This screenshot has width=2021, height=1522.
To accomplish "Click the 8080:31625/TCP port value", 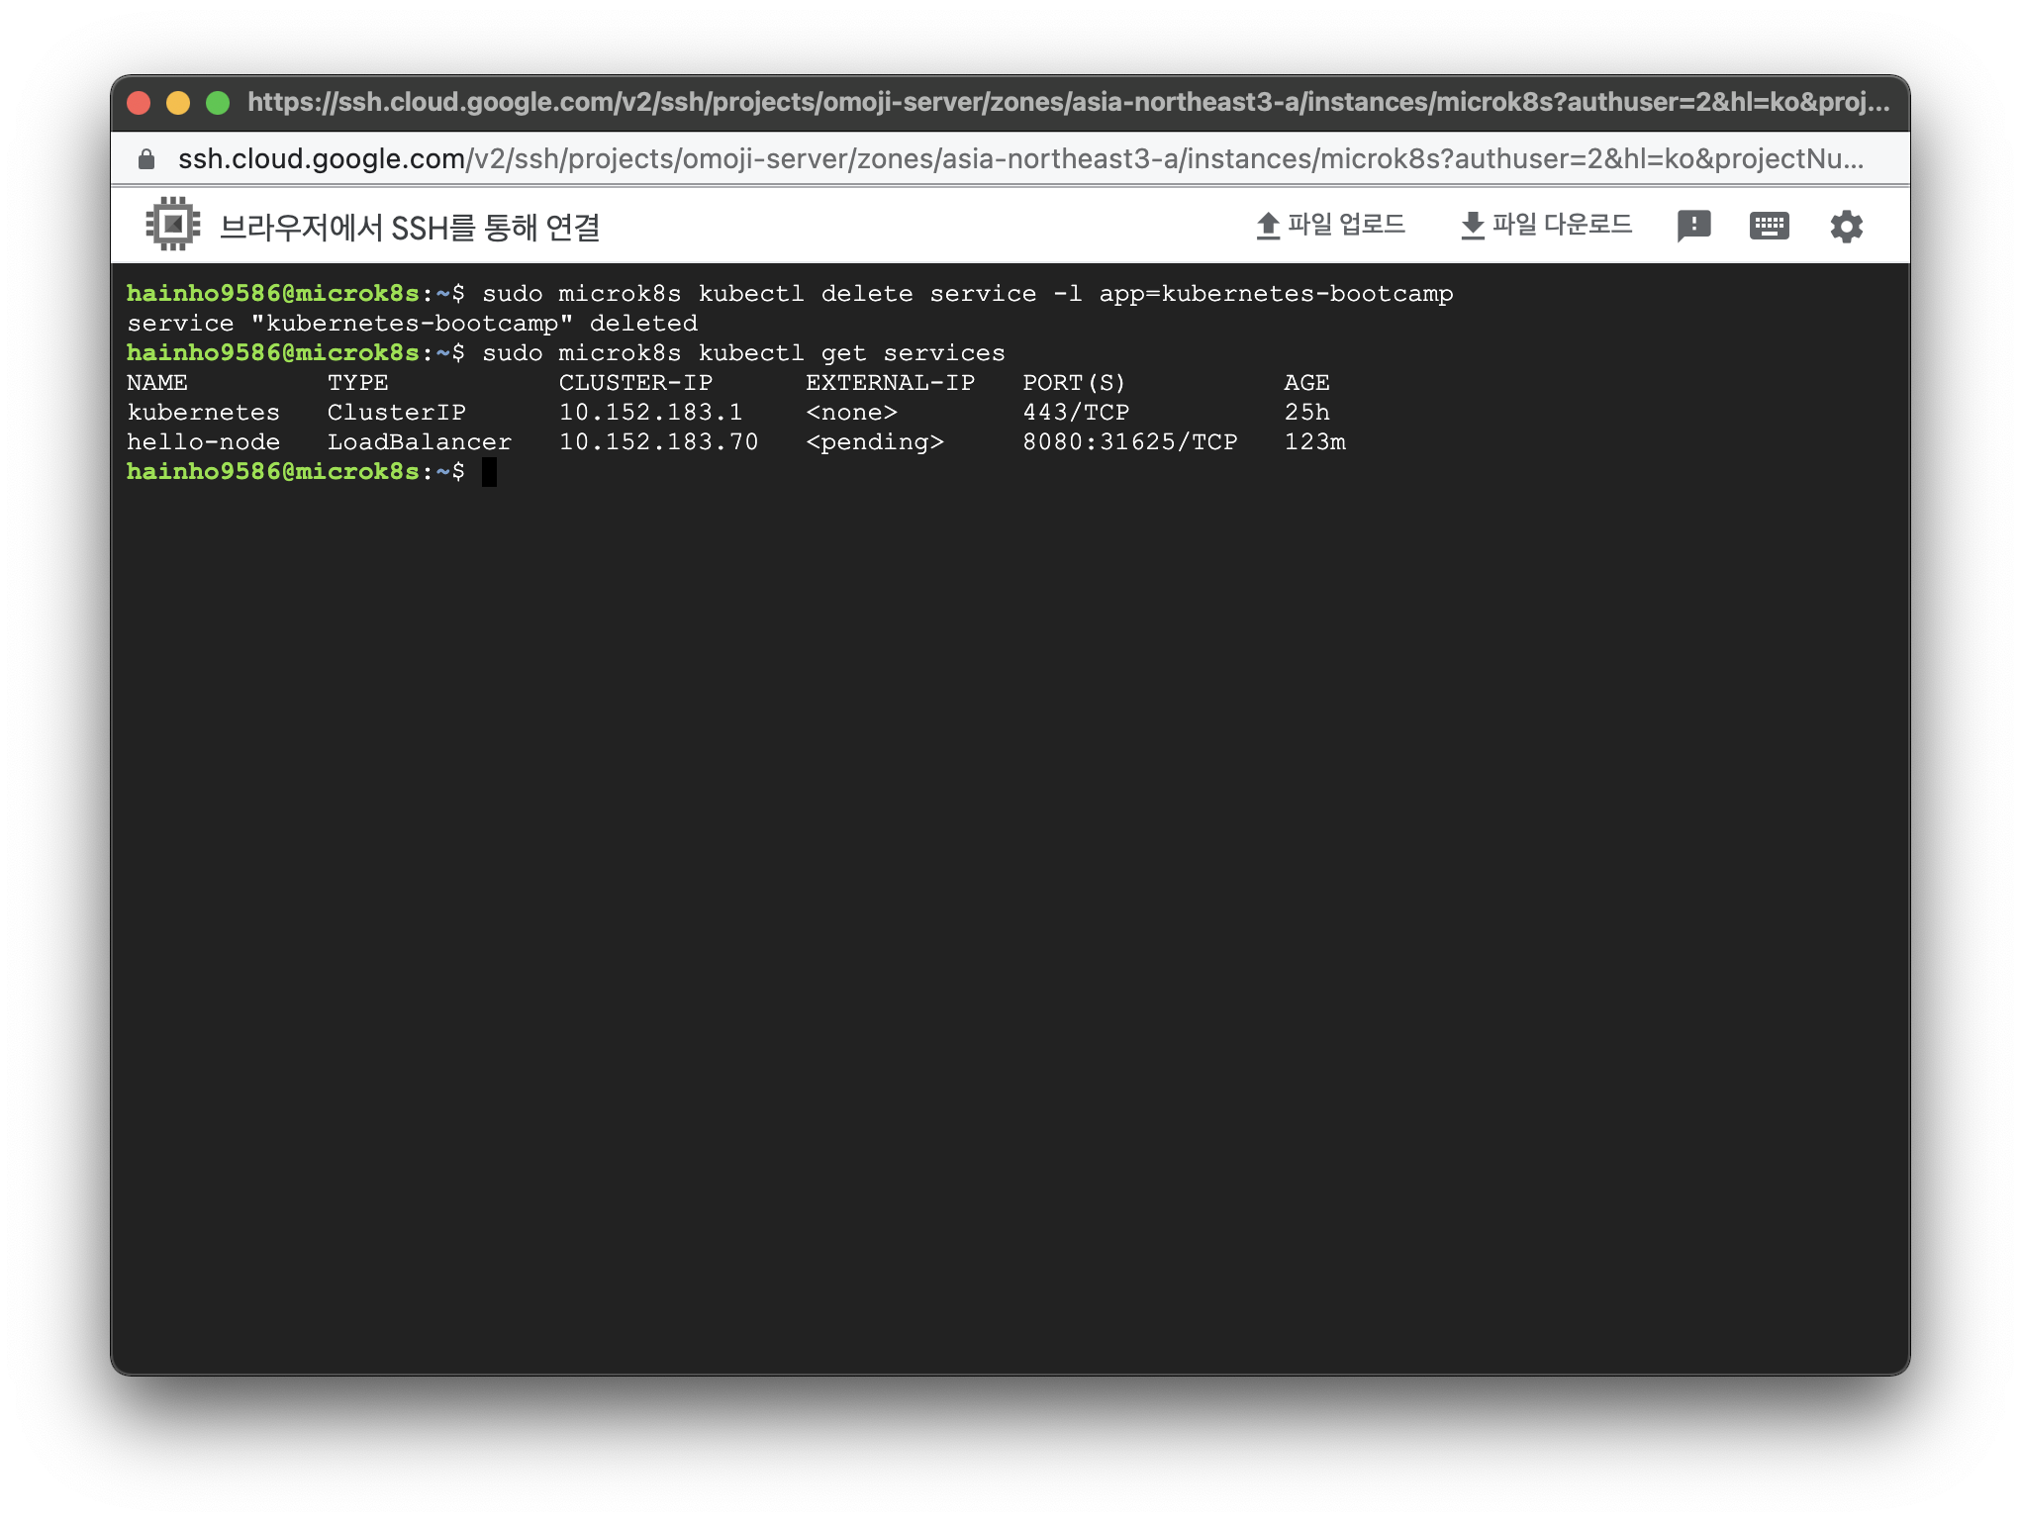I will point(1129,442).
